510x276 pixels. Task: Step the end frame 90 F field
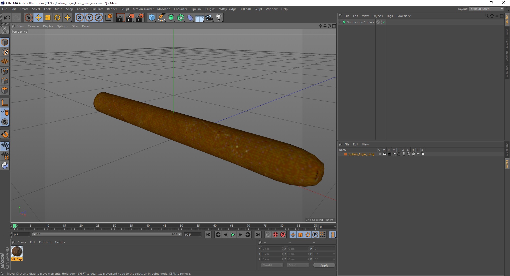[x=200, y=235]
